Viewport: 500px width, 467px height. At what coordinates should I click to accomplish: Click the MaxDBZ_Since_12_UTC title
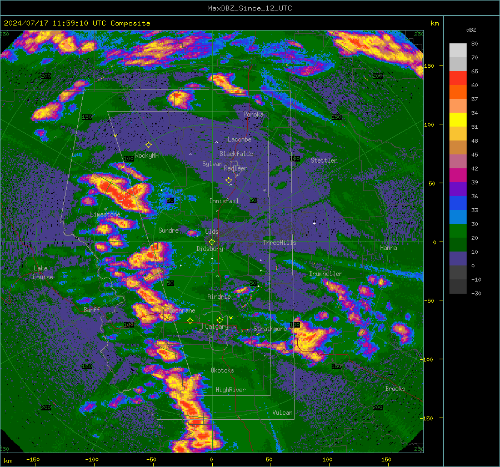tap(249, 8)
